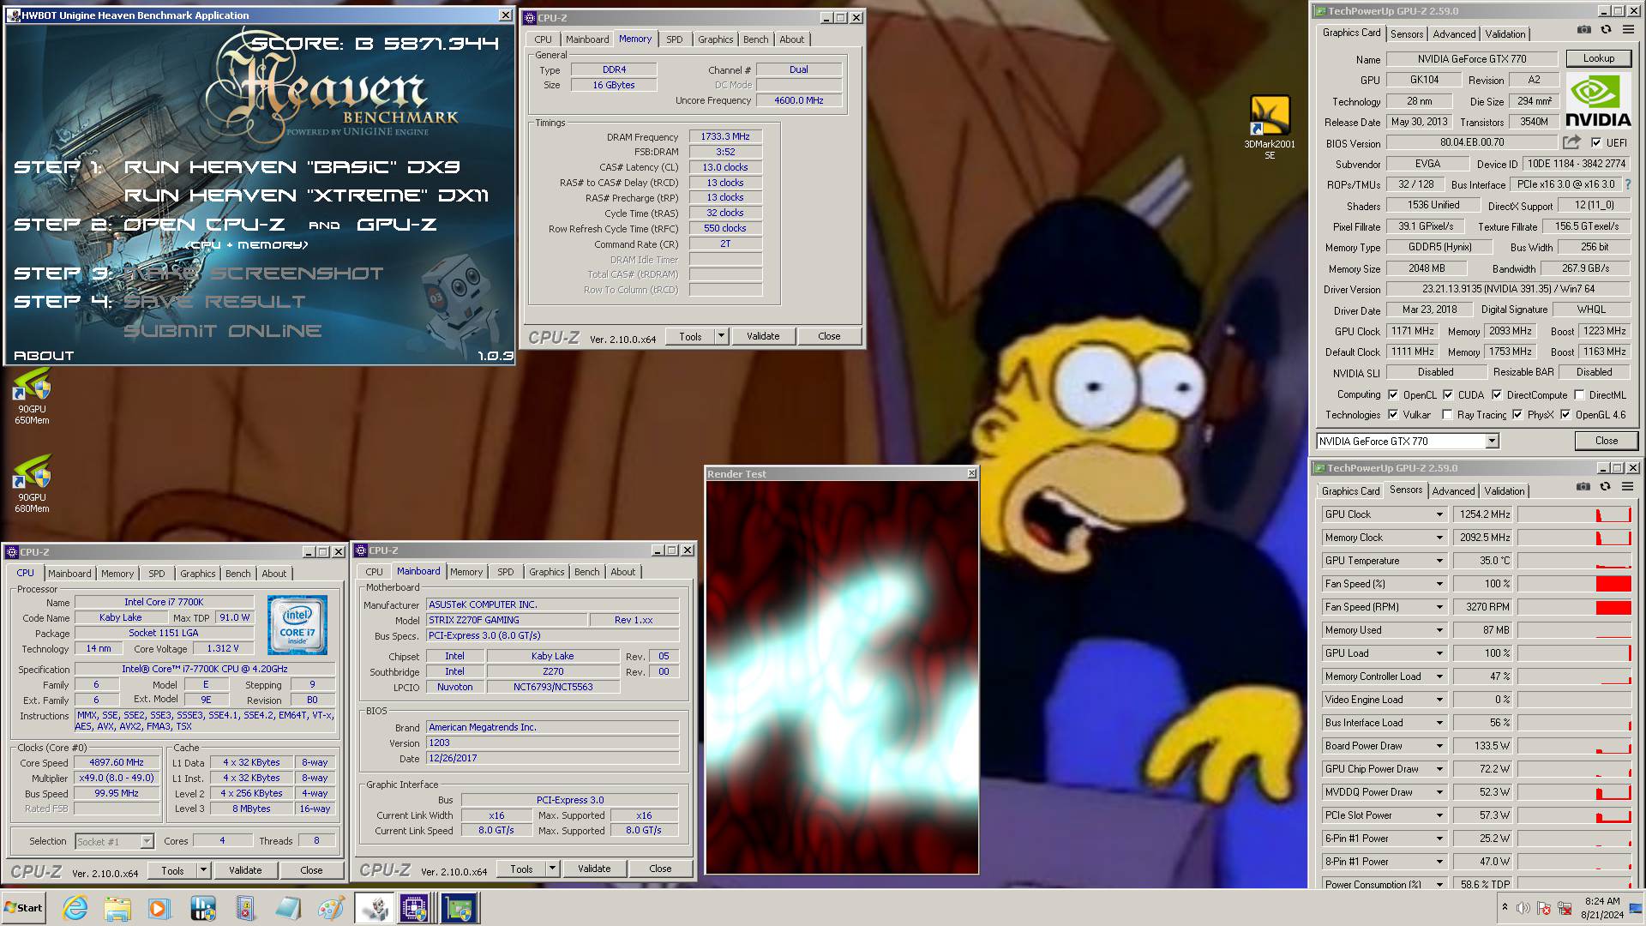Open Internet Explorer from the taskbar

[75, 908]
